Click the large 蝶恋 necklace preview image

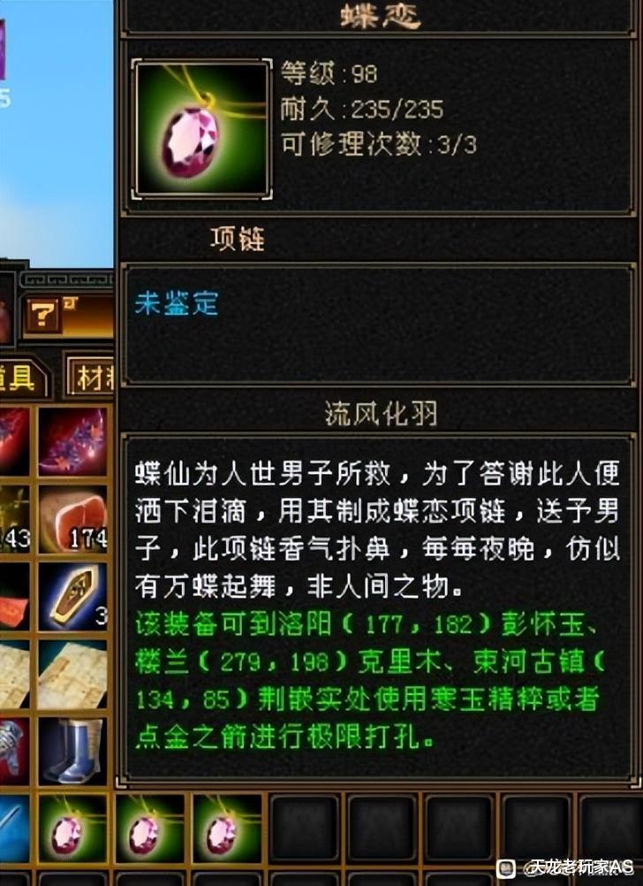(201, 129)
